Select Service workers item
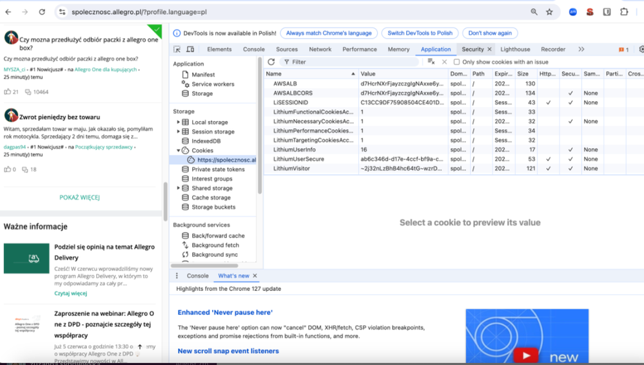644x365 pixels. point(213,84)
